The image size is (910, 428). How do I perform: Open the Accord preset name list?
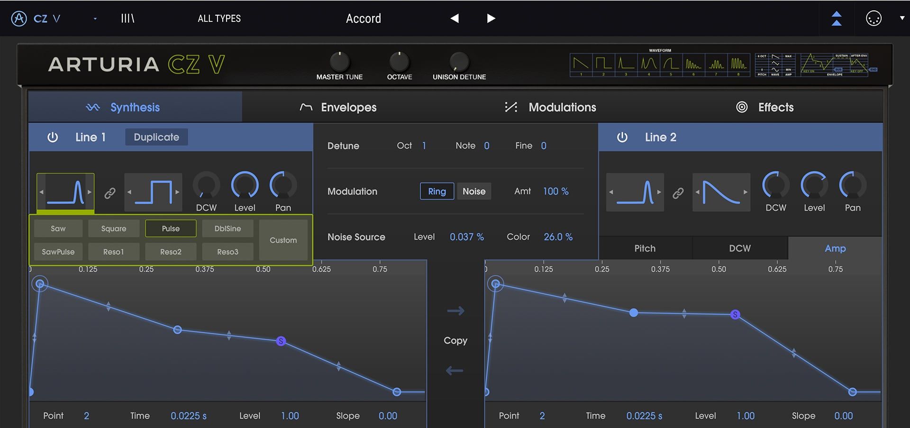click(x=364, y=18)
